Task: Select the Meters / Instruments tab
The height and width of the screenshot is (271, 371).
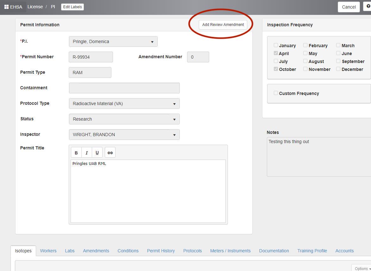Action: pos(230,251)
